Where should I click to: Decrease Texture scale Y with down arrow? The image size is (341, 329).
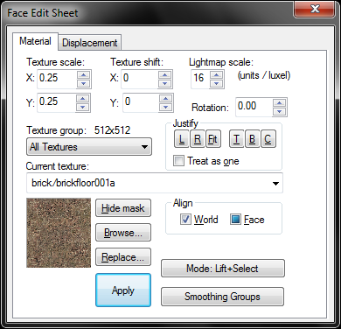[83, 108]
